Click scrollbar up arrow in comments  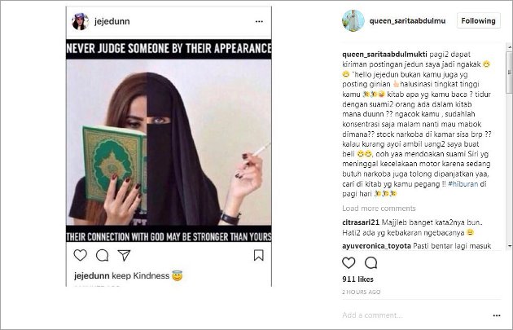point(510,47)
